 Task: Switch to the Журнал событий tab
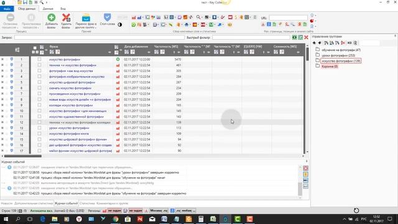click(67, 203)
